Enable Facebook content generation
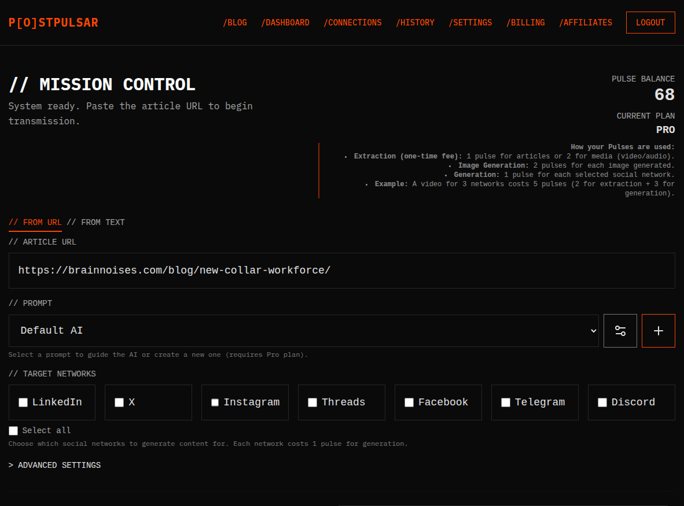This screenshot has width=684, height=506. tap(409, 402)
